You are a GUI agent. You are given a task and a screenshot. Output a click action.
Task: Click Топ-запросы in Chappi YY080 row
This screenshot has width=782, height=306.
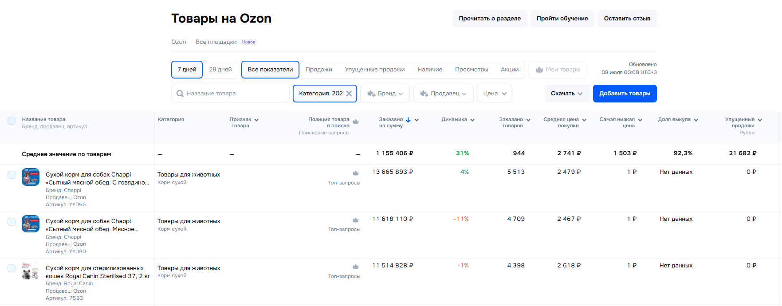tap(344, 229)
